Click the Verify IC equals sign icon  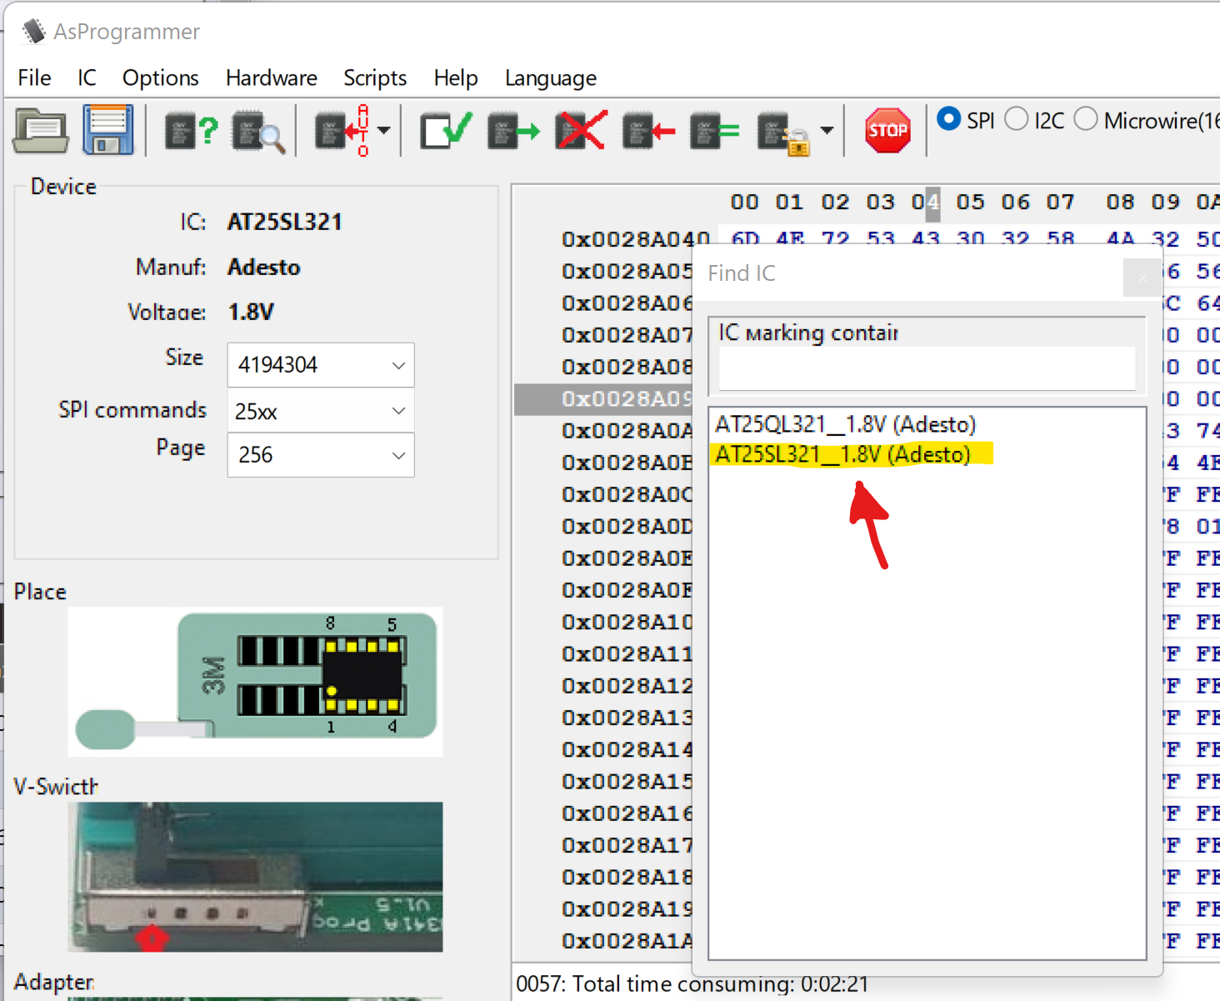(x=715, y=131)
